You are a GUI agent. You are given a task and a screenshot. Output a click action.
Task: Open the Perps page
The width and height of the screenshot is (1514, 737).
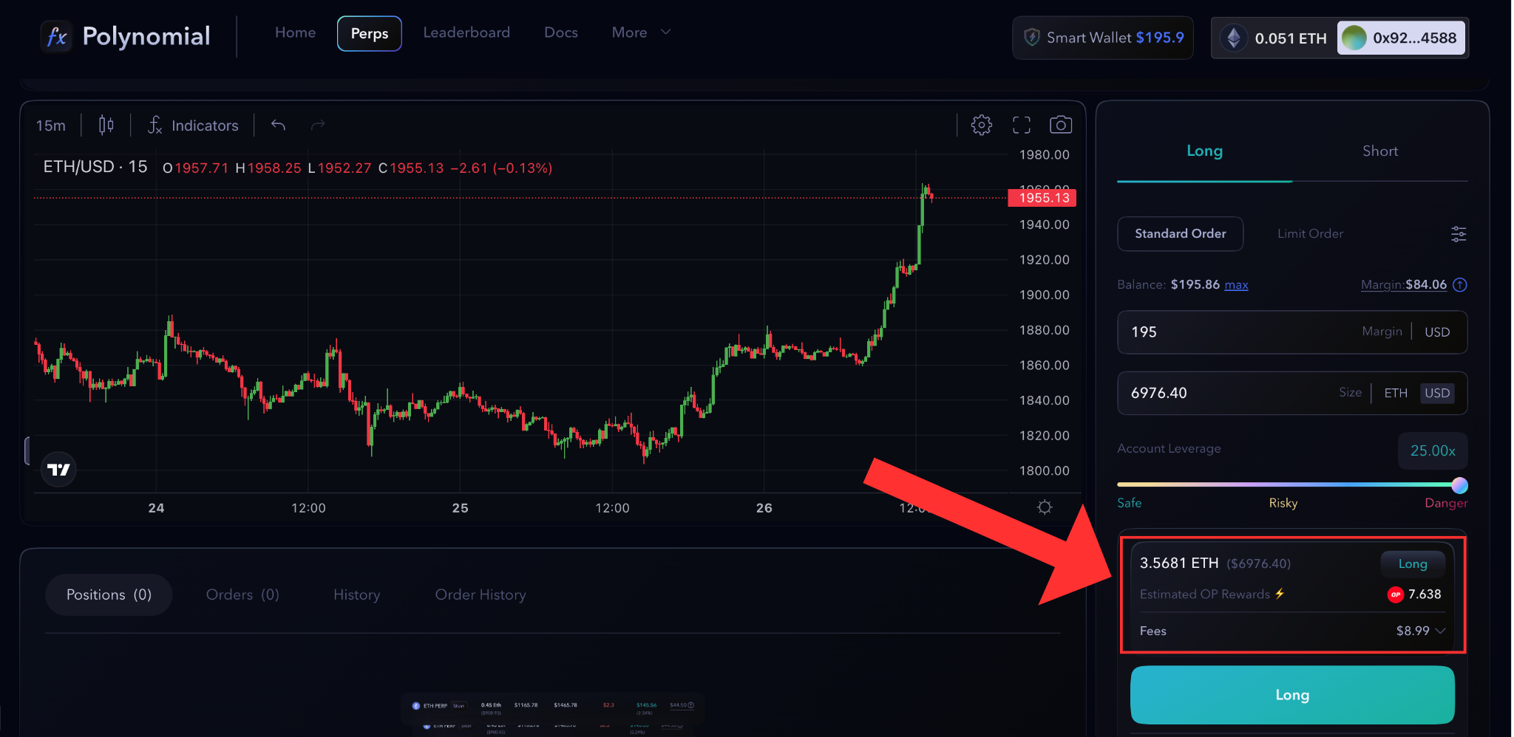click(x=370, y=33)
